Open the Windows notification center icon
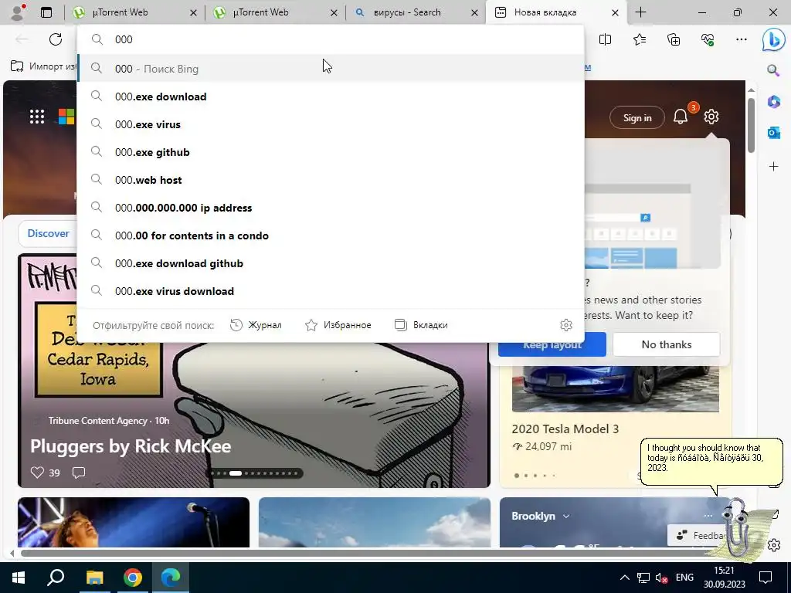 point(766,578)
